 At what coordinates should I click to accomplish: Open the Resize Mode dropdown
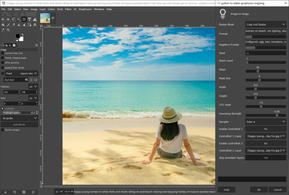coord(266,25)
